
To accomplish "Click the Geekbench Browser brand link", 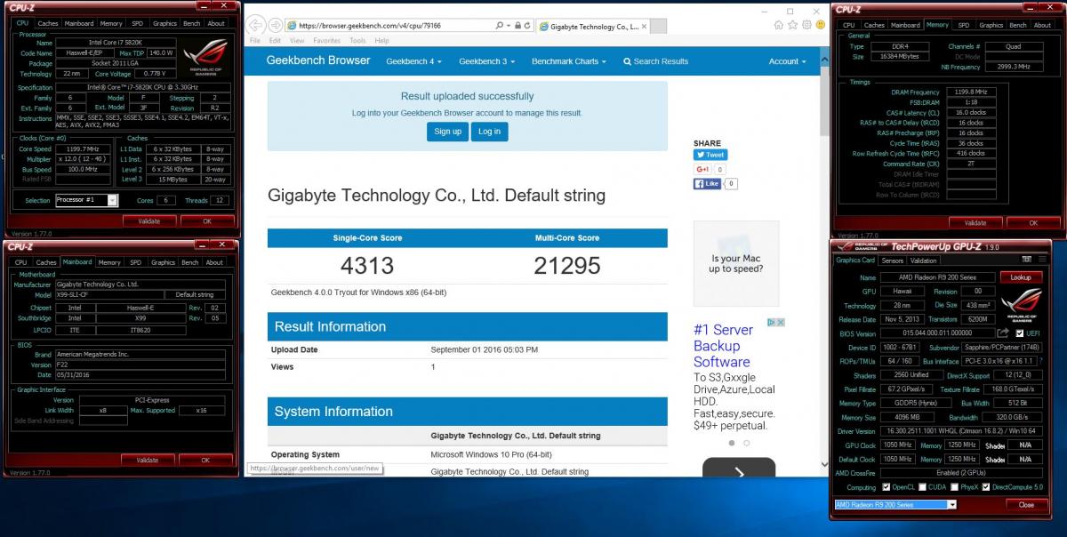I will click(318, 60).
